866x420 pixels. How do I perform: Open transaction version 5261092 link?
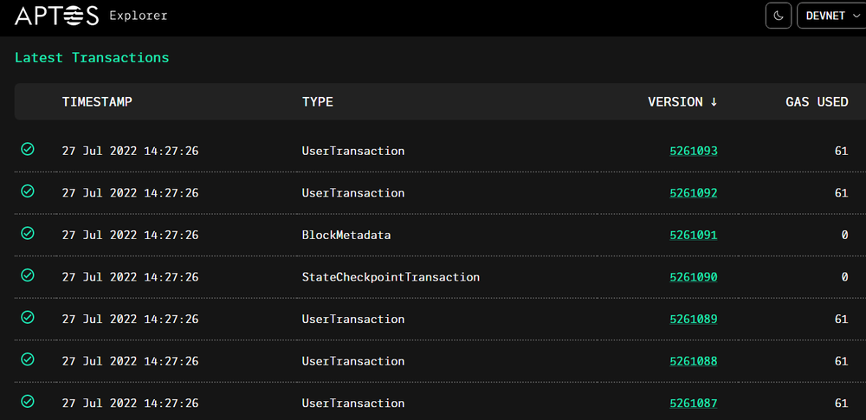(x=694, y=193)
